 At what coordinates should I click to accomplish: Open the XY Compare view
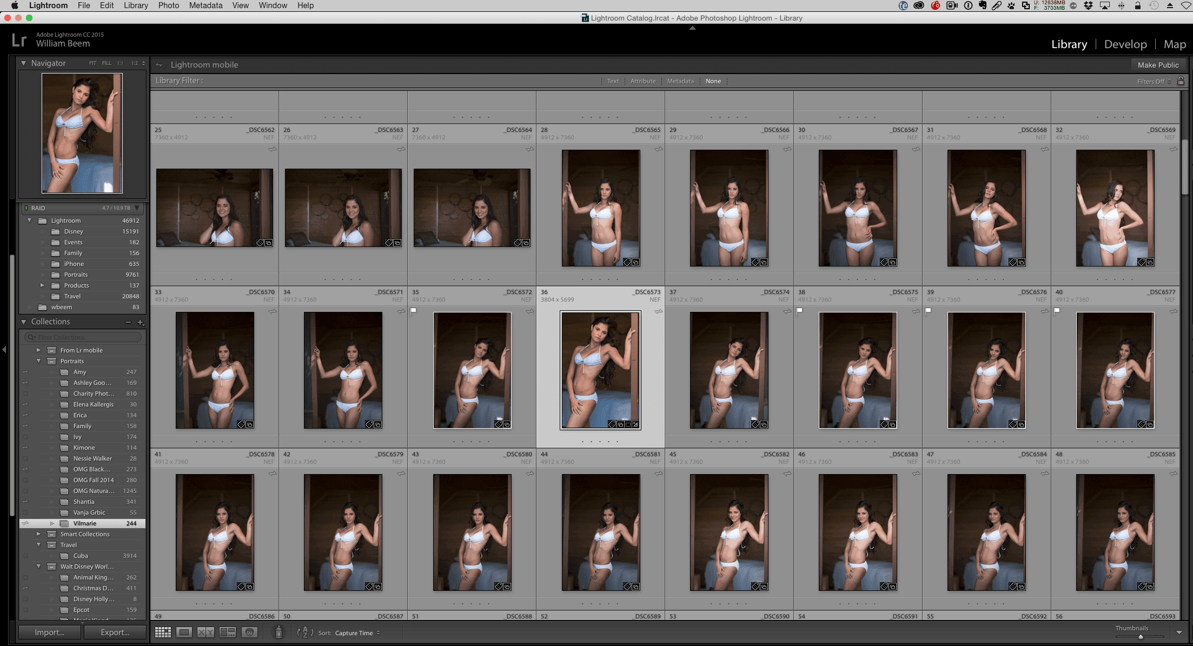pos(206,632)
